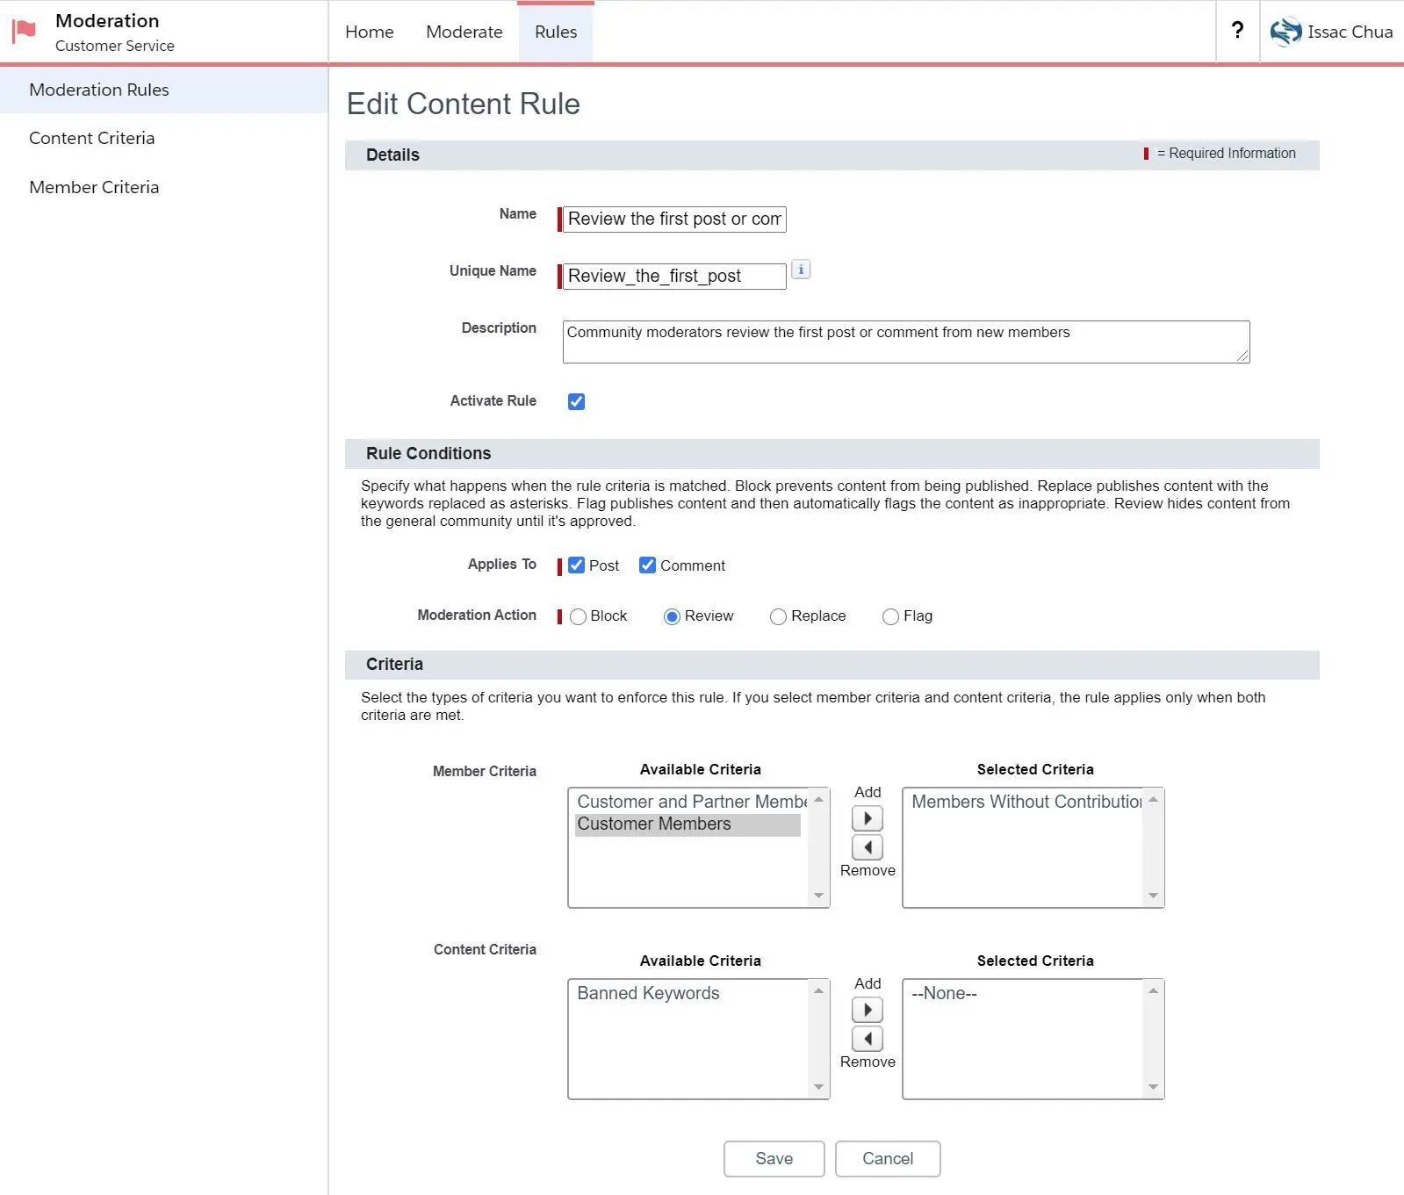Click scroll-down arrow of Member Available Criteria list
1404x1195 pixels.
[x=818, y=896]
